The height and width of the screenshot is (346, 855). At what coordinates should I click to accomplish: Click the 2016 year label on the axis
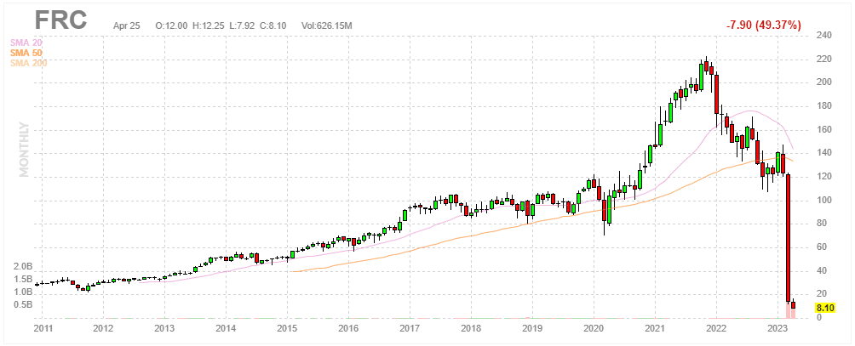coord(348,328)
